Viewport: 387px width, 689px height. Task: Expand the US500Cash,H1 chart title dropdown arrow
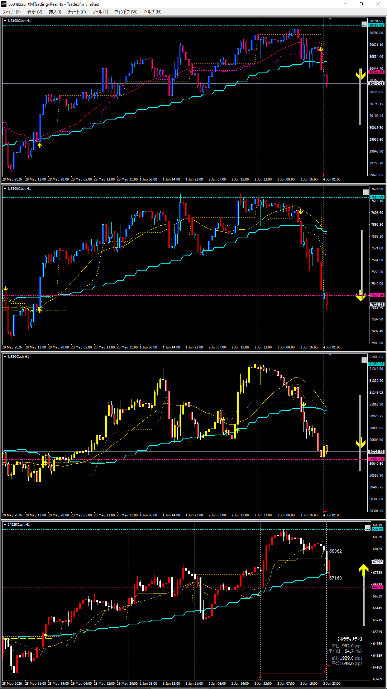pos(5,189)
